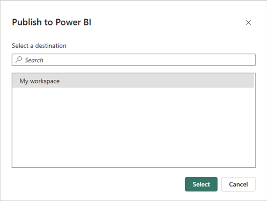This screenshot has height=201, width=267.
Task: Highlight the My workspace row
Action: click(x=133, y=81)
